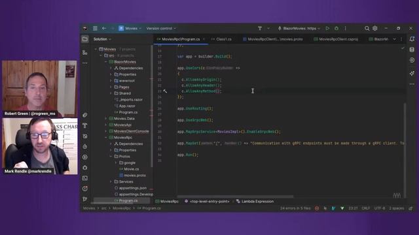Open the BlazorMovies: https run configuration dropdown
The height and width of the screenshot is (235, 419).
point(299,28)
